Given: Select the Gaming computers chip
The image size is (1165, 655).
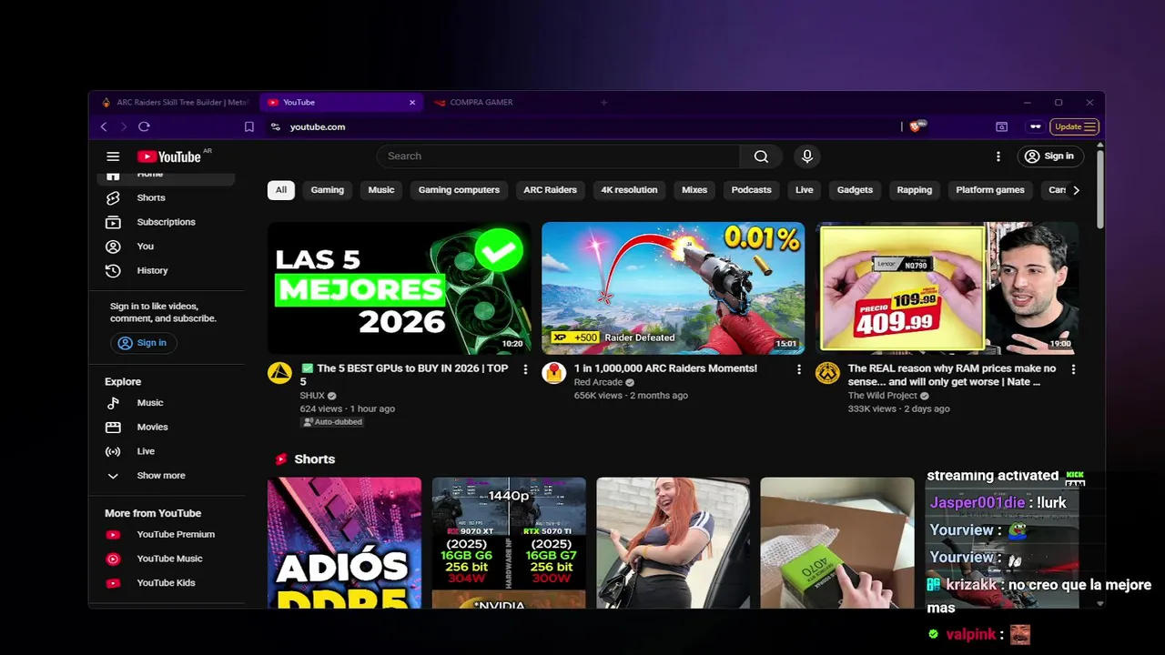Looking at the screenshot, I should coord(459,190).
